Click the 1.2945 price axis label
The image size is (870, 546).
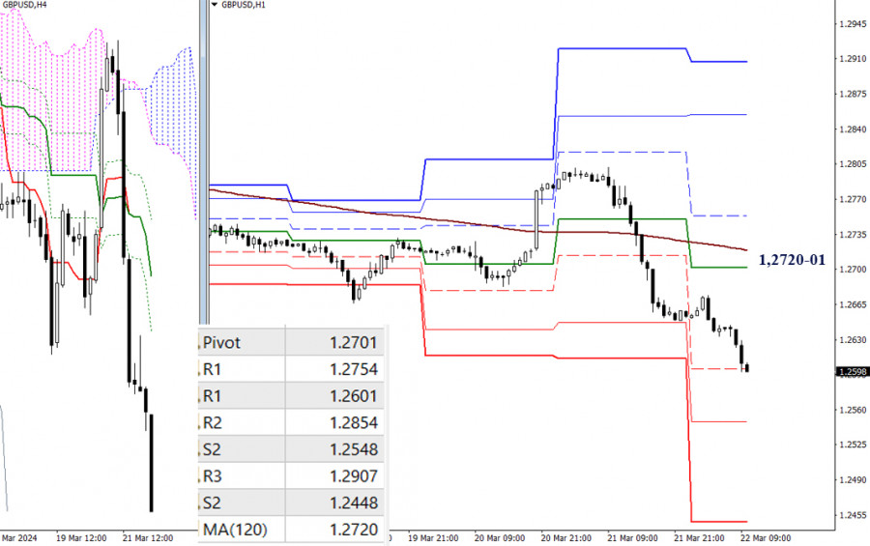click(854, 24)
